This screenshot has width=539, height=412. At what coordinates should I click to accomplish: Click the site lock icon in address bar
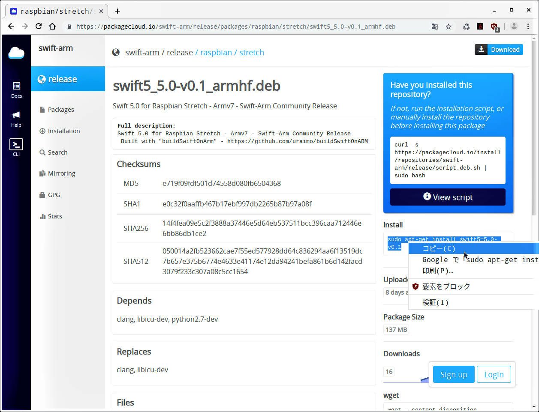[69, 27]
